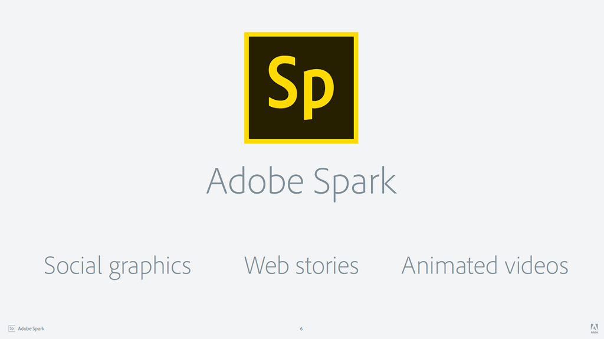Click the word graphics in the subtitle
The width and height of the screenshot is (604, 339).
150,267
